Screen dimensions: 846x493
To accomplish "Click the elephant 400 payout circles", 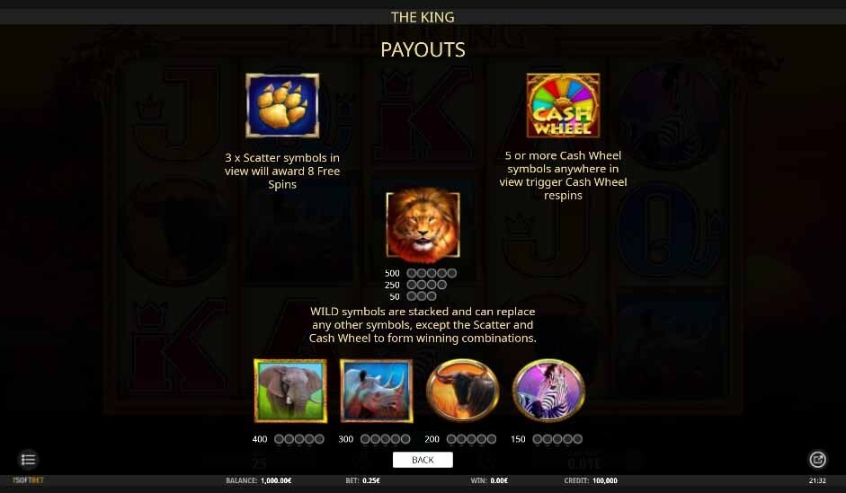I will (298, 439).
